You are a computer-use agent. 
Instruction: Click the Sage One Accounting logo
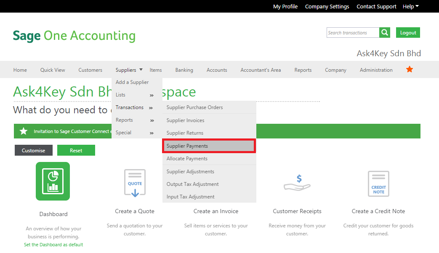point(74,36)
